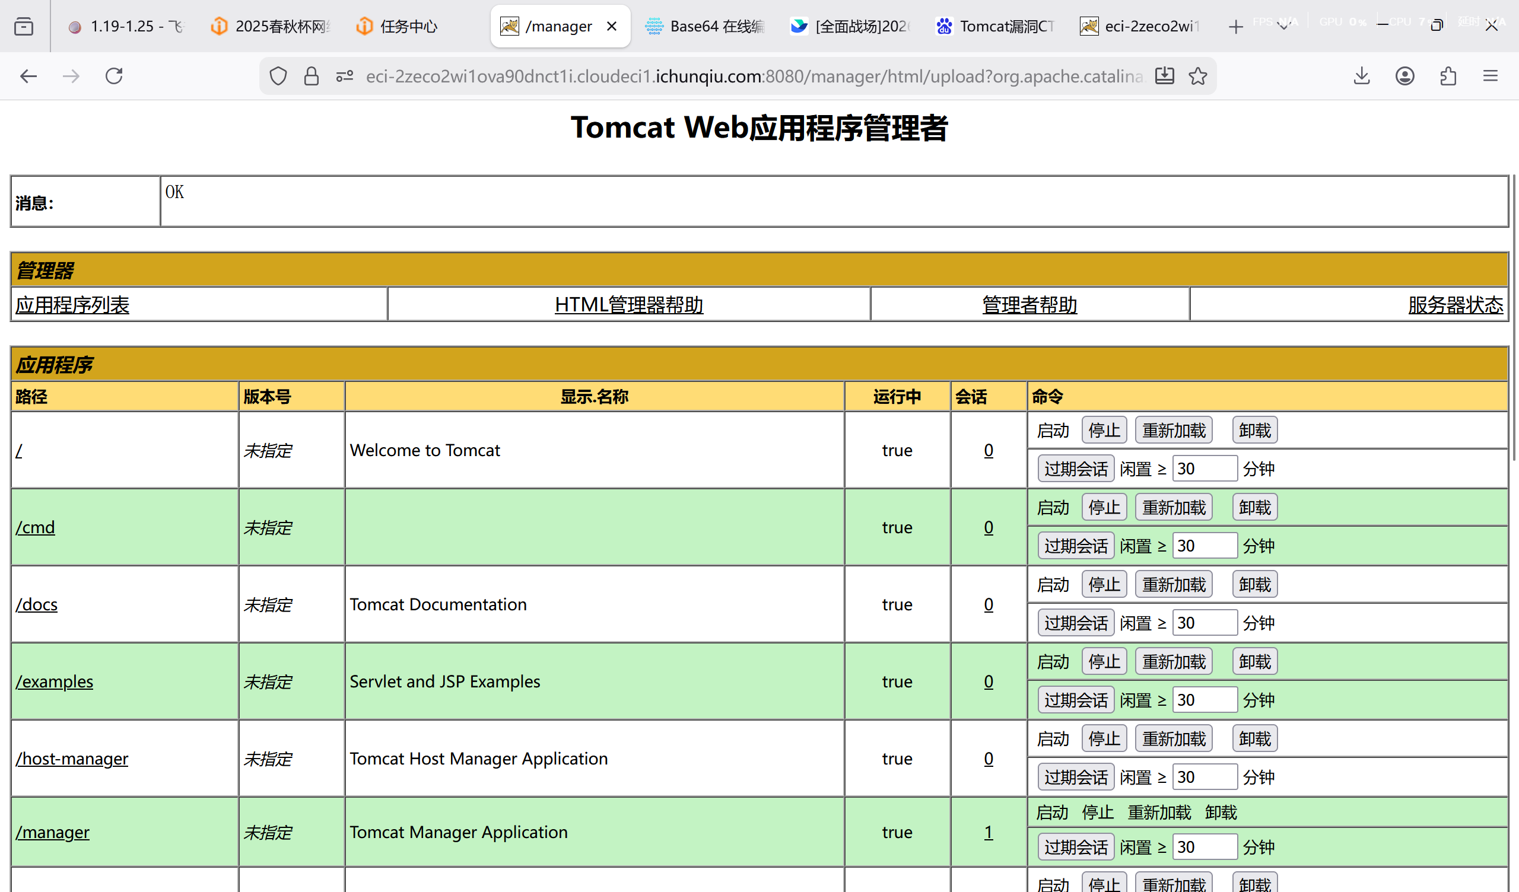Open site permissions icon in address bar
1519x892 pixels.
(344, 76)
